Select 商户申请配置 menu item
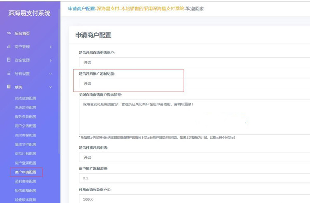This screenshot has height=203, width=310. click(26, 172)
